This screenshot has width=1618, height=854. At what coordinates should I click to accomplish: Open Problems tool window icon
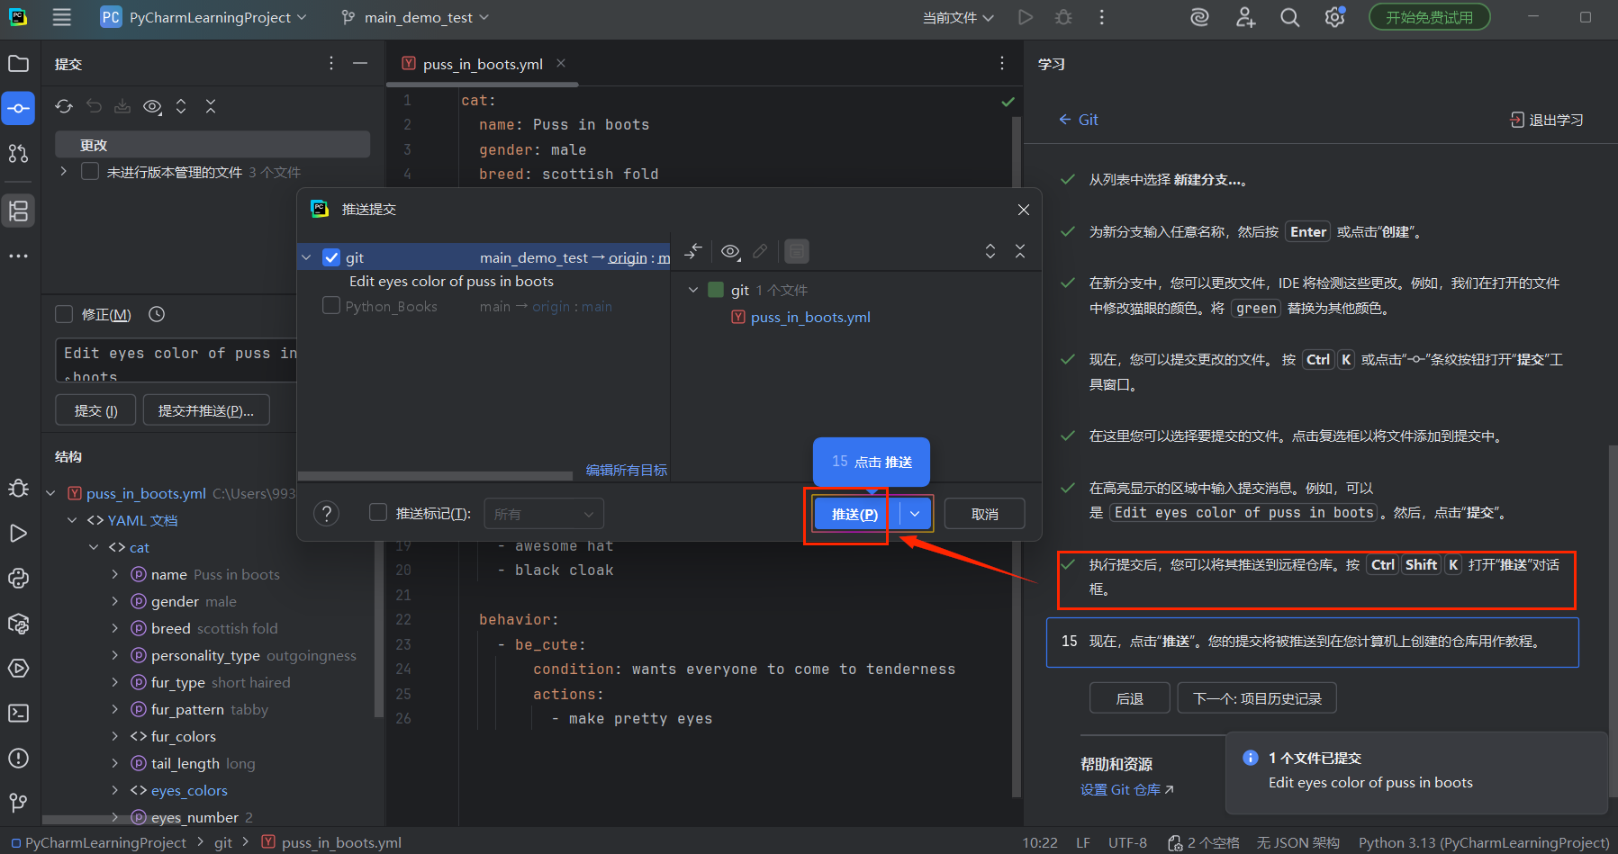point(18,759)
